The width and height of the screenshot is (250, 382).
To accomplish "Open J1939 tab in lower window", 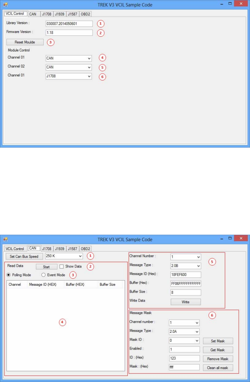I will [60, 249].
